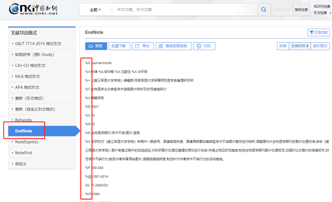
Task: Click the 已选文献 button
Action: pos(319,32)
